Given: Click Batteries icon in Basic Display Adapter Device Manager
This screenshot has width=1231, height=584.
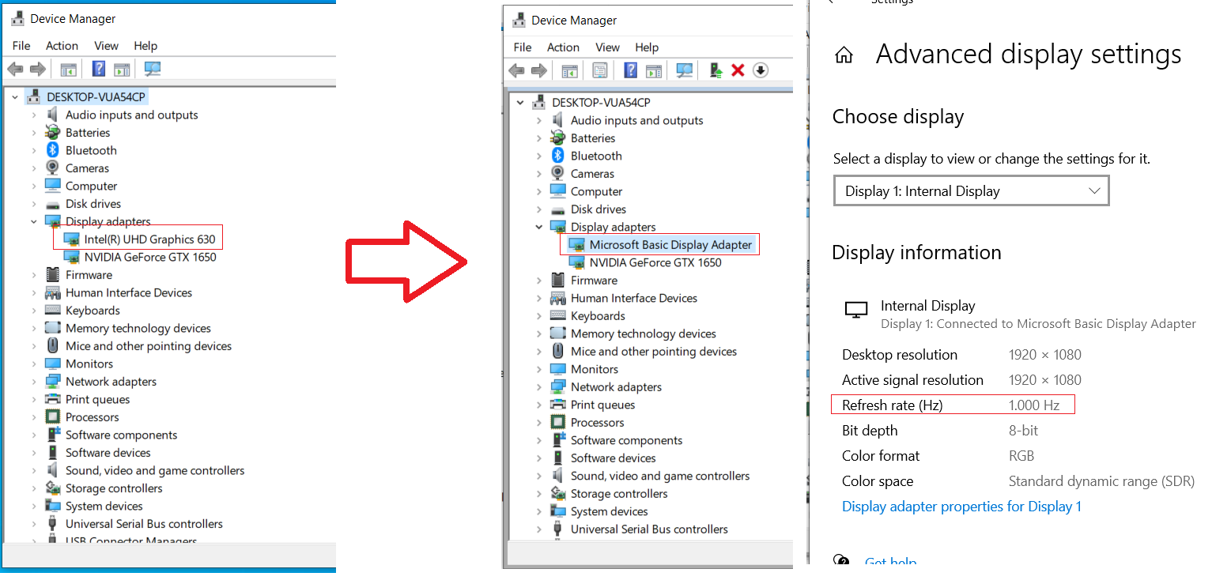Looking at the screenshot, I should [x=558, y=138].
